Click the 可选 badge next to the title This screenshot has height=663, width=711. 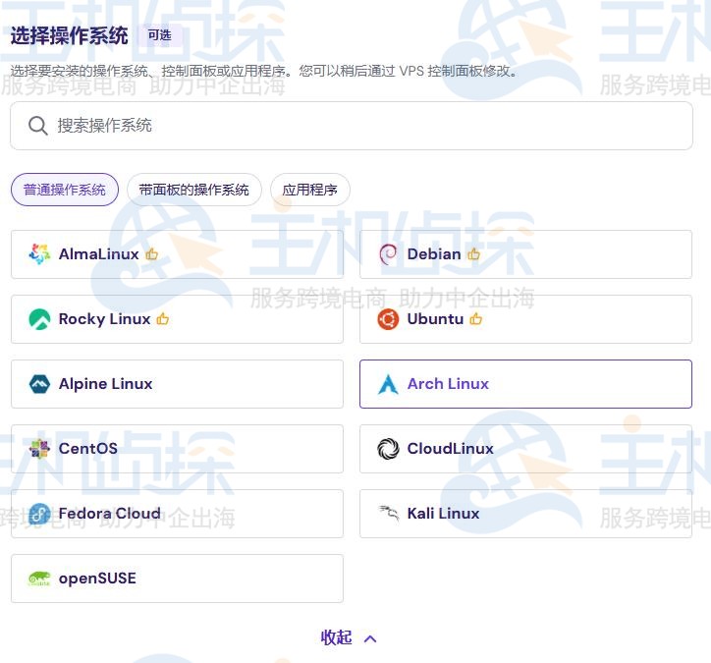tap(160, 35)
